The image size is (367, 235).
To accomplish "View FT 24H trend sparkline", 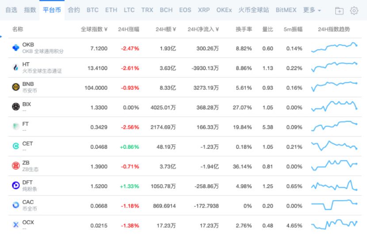I will click(x=334, y=126).
